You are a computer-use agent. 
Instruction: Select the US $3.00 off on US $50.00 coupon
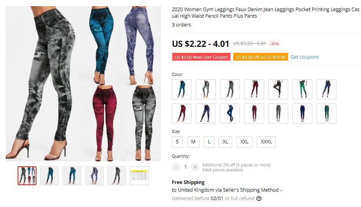point(260,57)
